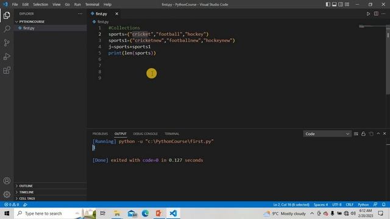
Task: Open the Help menu
Action: click(x=107, y=4)
